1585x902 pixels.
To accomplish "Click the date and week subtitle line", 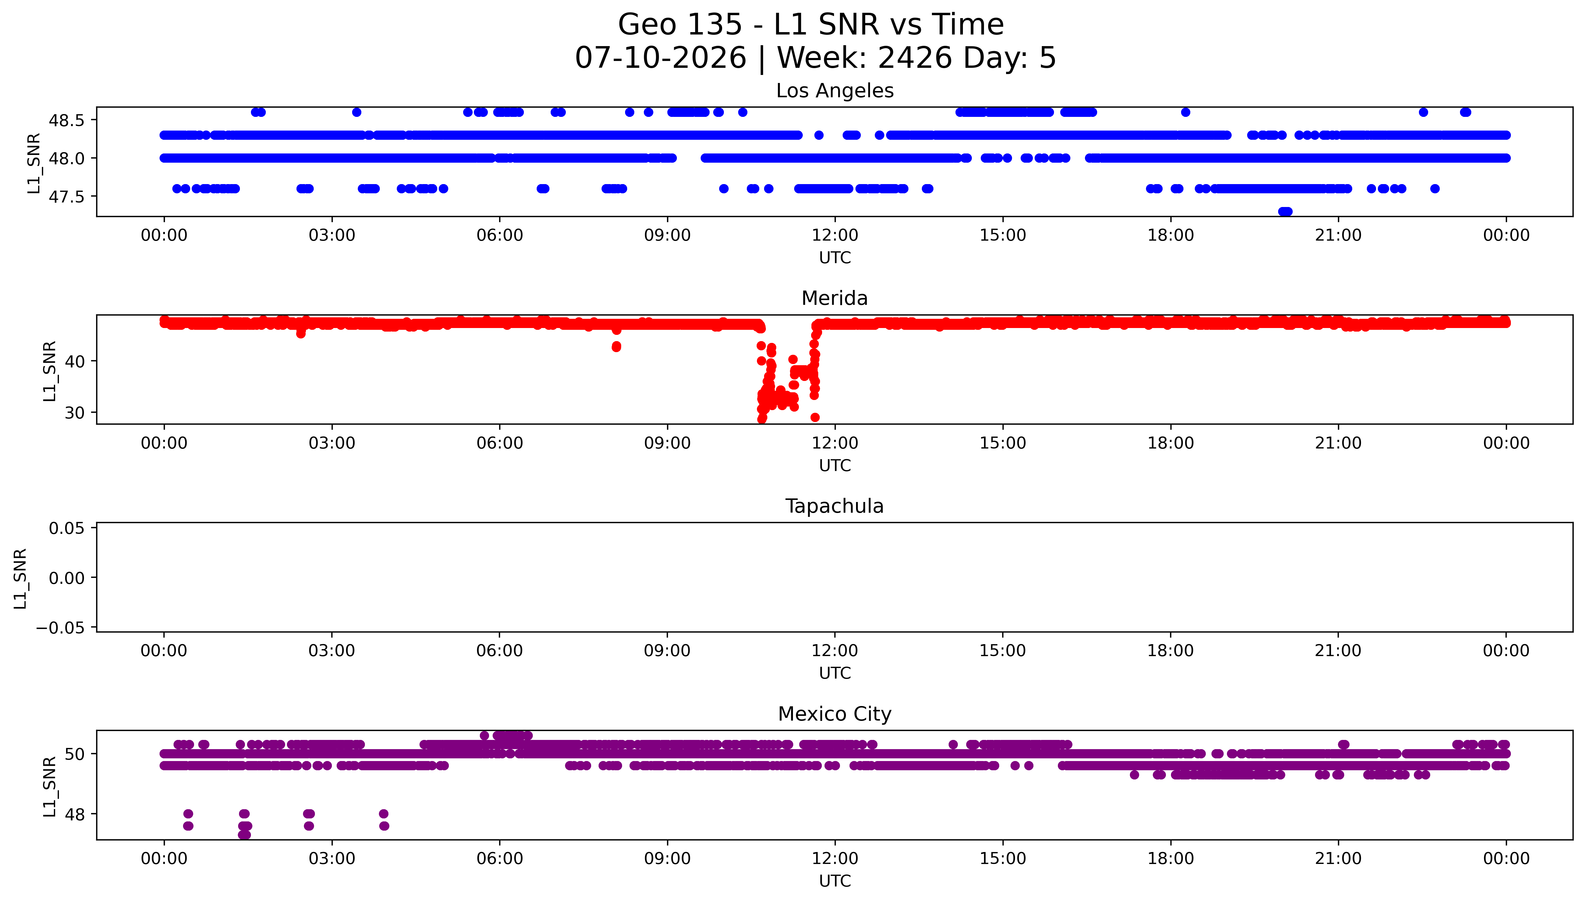I will [815, 58].
